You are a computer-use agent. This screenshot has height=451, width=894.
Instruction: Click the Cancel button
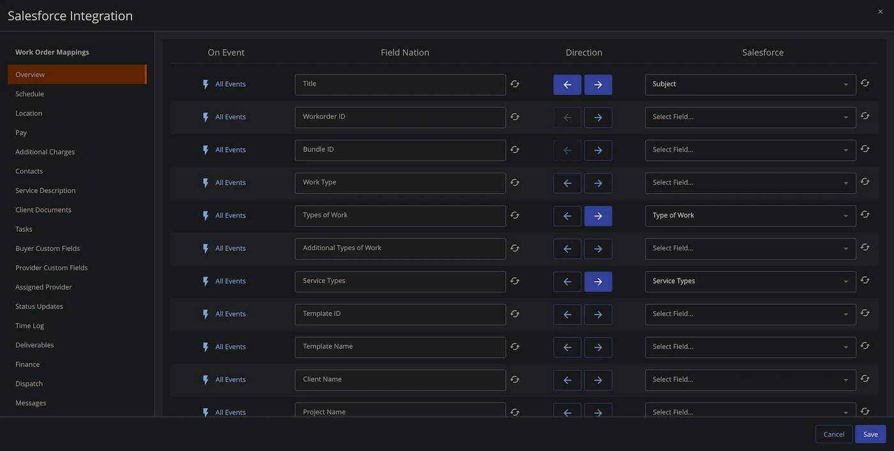pyautogui.click(x=833, y=434)
